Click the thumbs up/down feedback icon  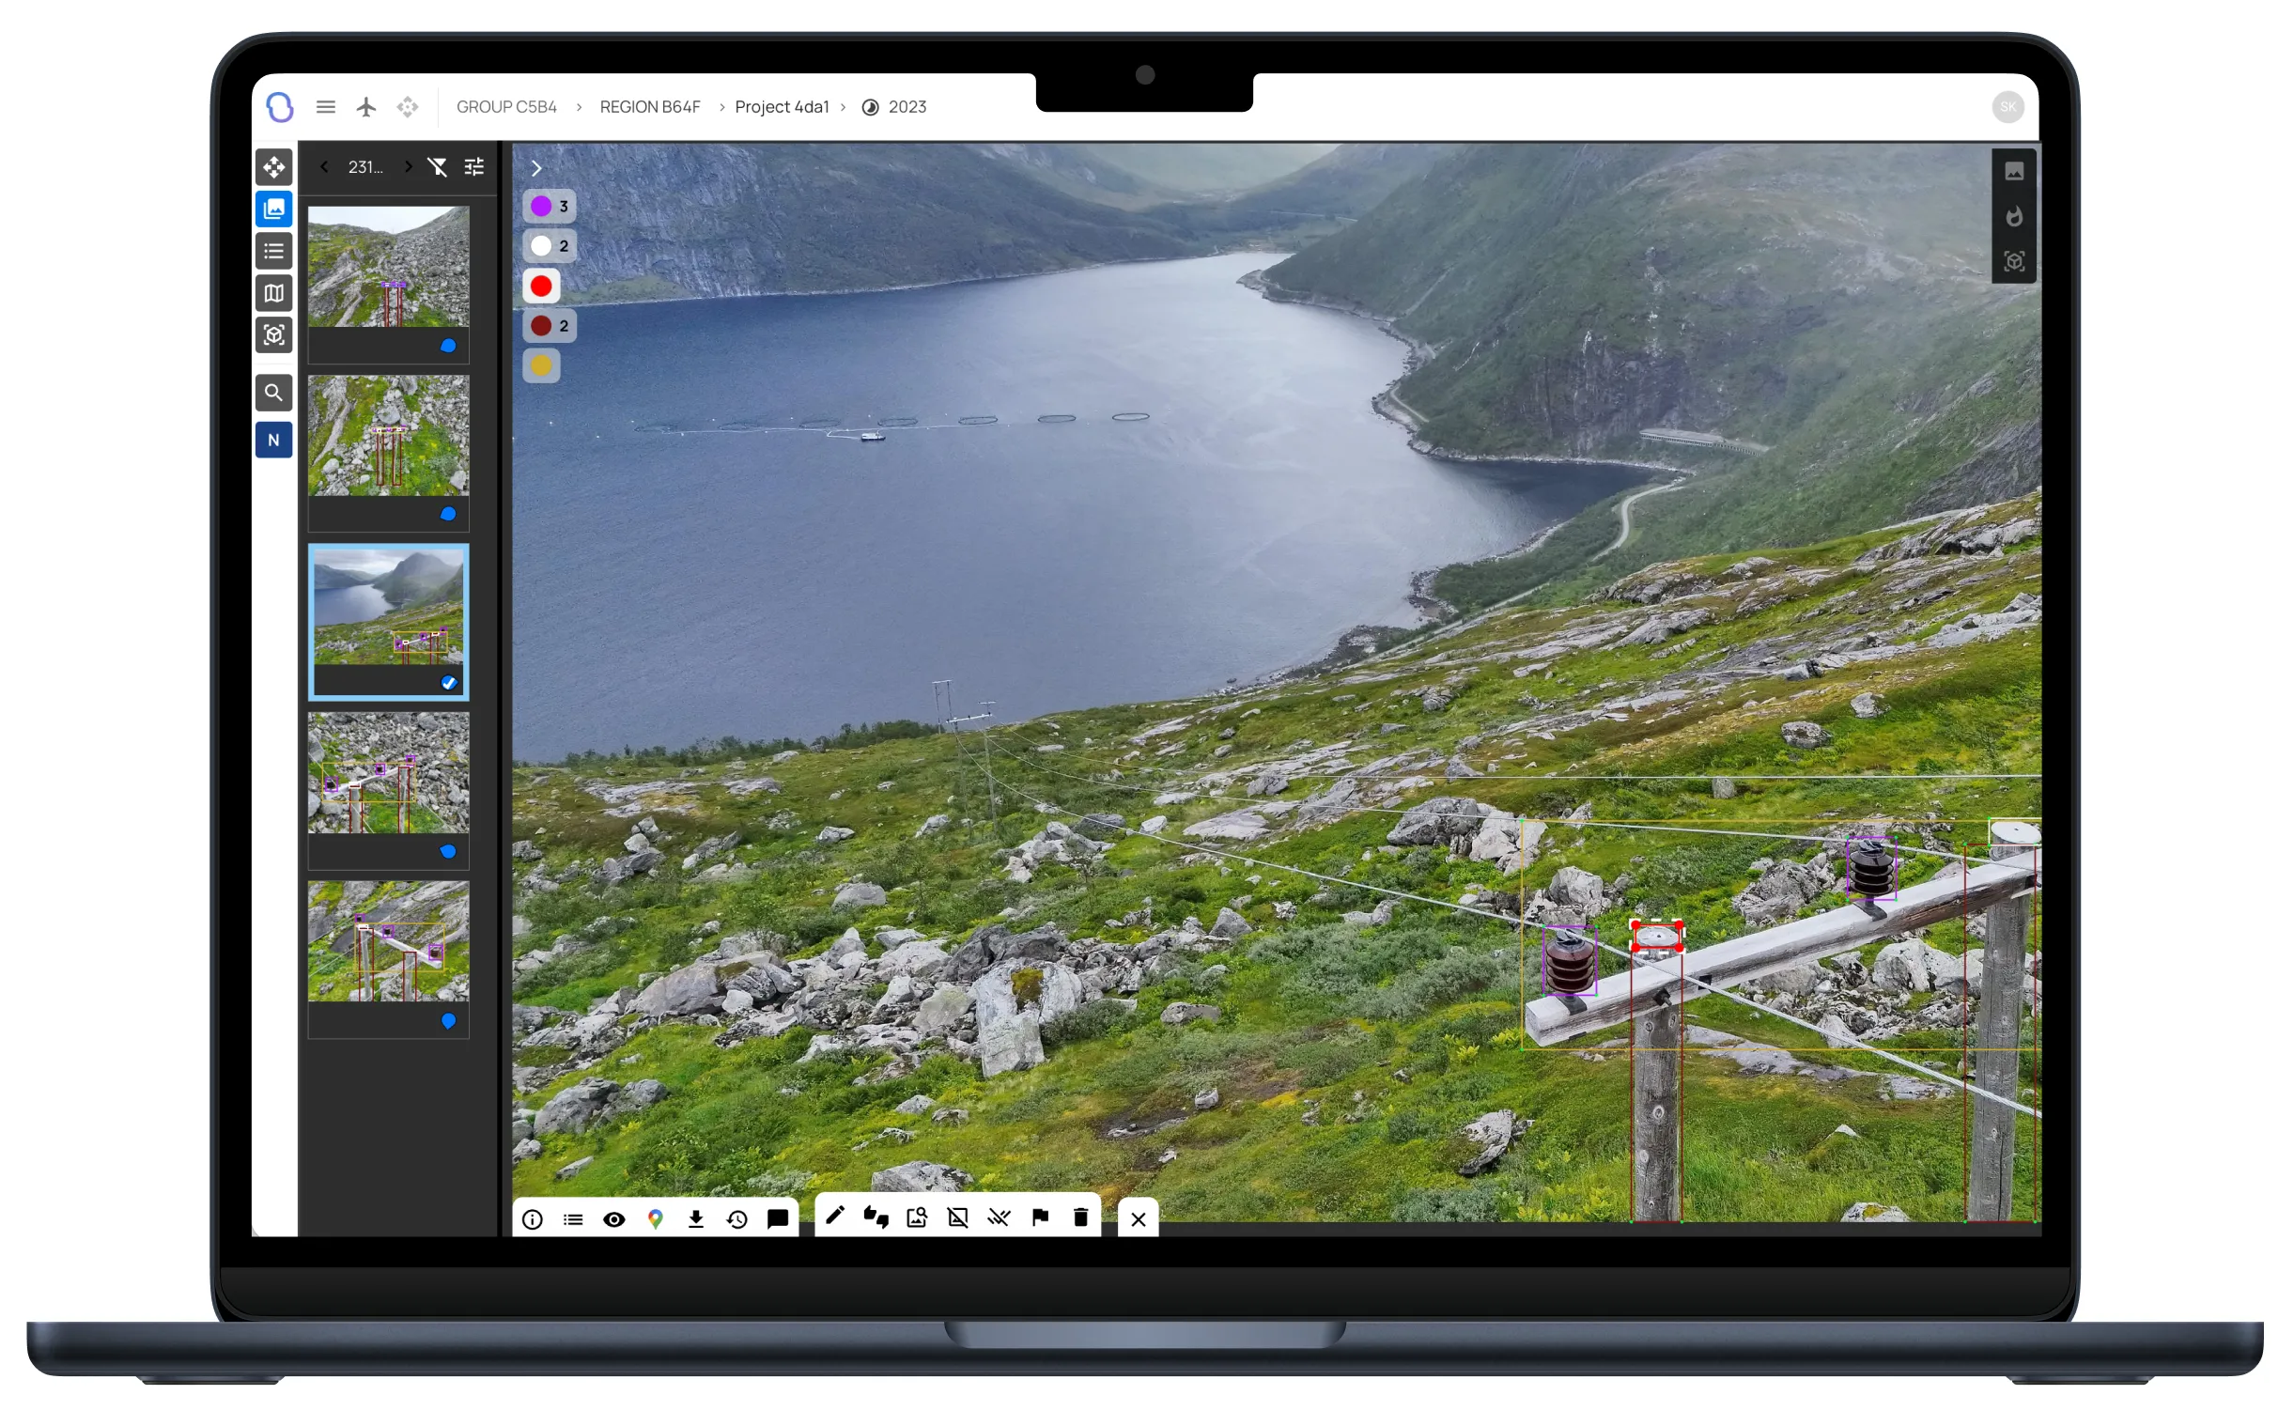pyautogui.click(x=876, y=1217)
